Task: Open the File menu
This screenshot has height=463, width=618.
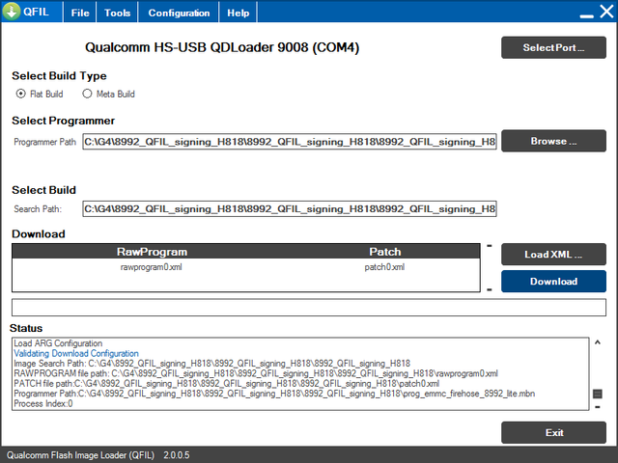Action: (80, 13)
